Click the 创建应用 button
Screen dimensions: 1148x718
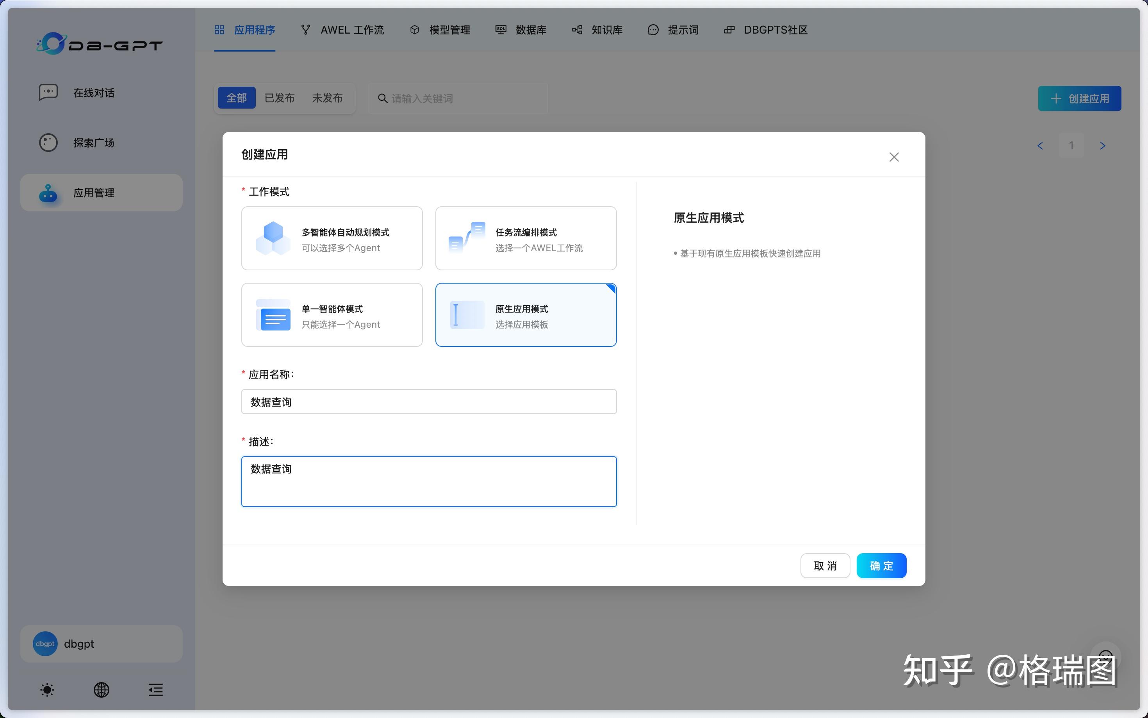(x=1079, y=98)
